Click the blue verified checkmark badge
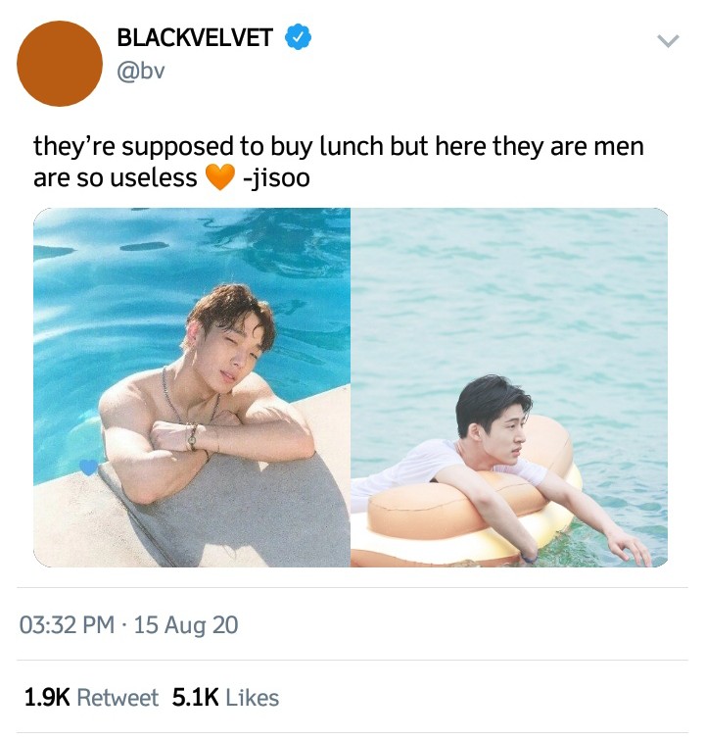 298,37
